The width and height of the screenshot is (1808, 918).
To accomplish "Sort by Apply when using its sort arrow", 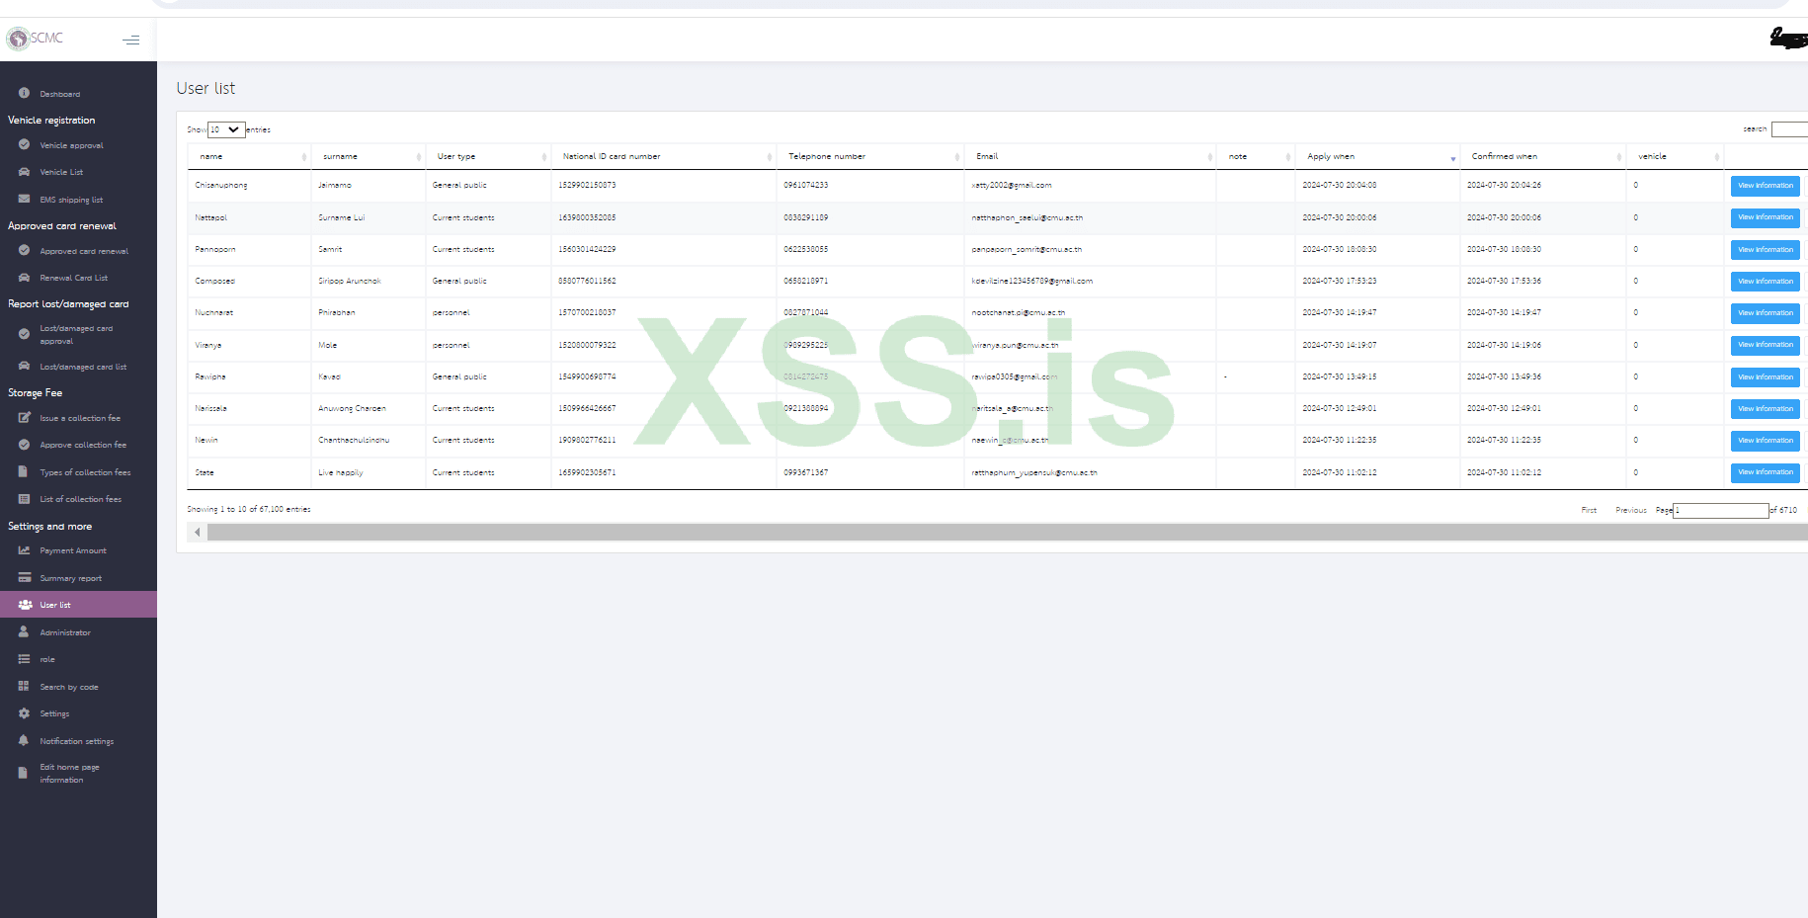I will pos(1453,157).
